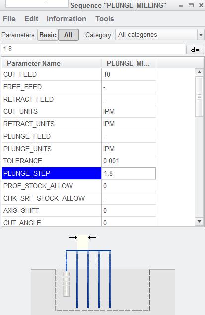Click the scrollbar down arrow
This screenshot has width=205, height=315.
tap(199, 221)
